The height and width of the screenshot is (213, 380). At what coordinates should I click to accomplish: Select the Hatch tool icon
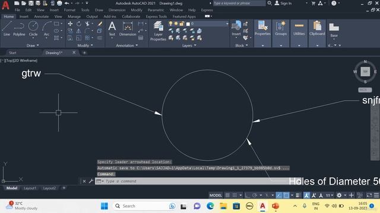point(56,38)
